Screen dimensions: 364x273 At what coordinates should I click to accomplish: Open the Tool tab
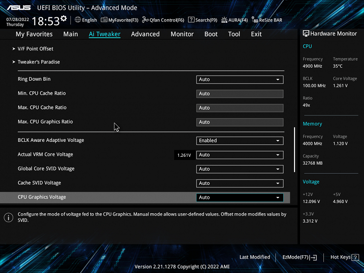coord(234,34)
